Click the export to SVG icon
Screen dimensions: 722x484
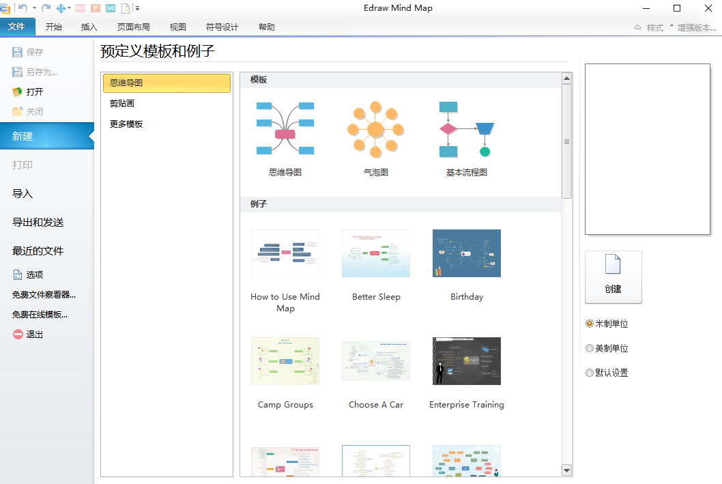(x=110, y=8)
